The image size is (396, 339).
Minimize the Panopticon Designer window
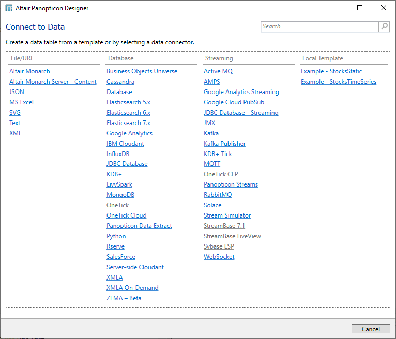point(337,8)
